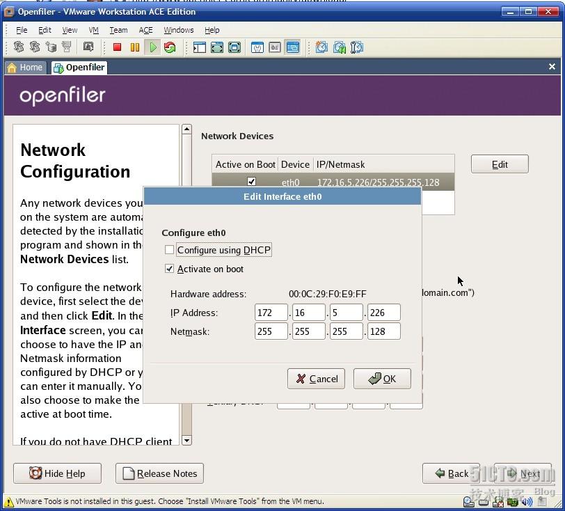The image size is (565, 511).
Task: Click the help panel scroll down arrow
Action: (186, 440)
